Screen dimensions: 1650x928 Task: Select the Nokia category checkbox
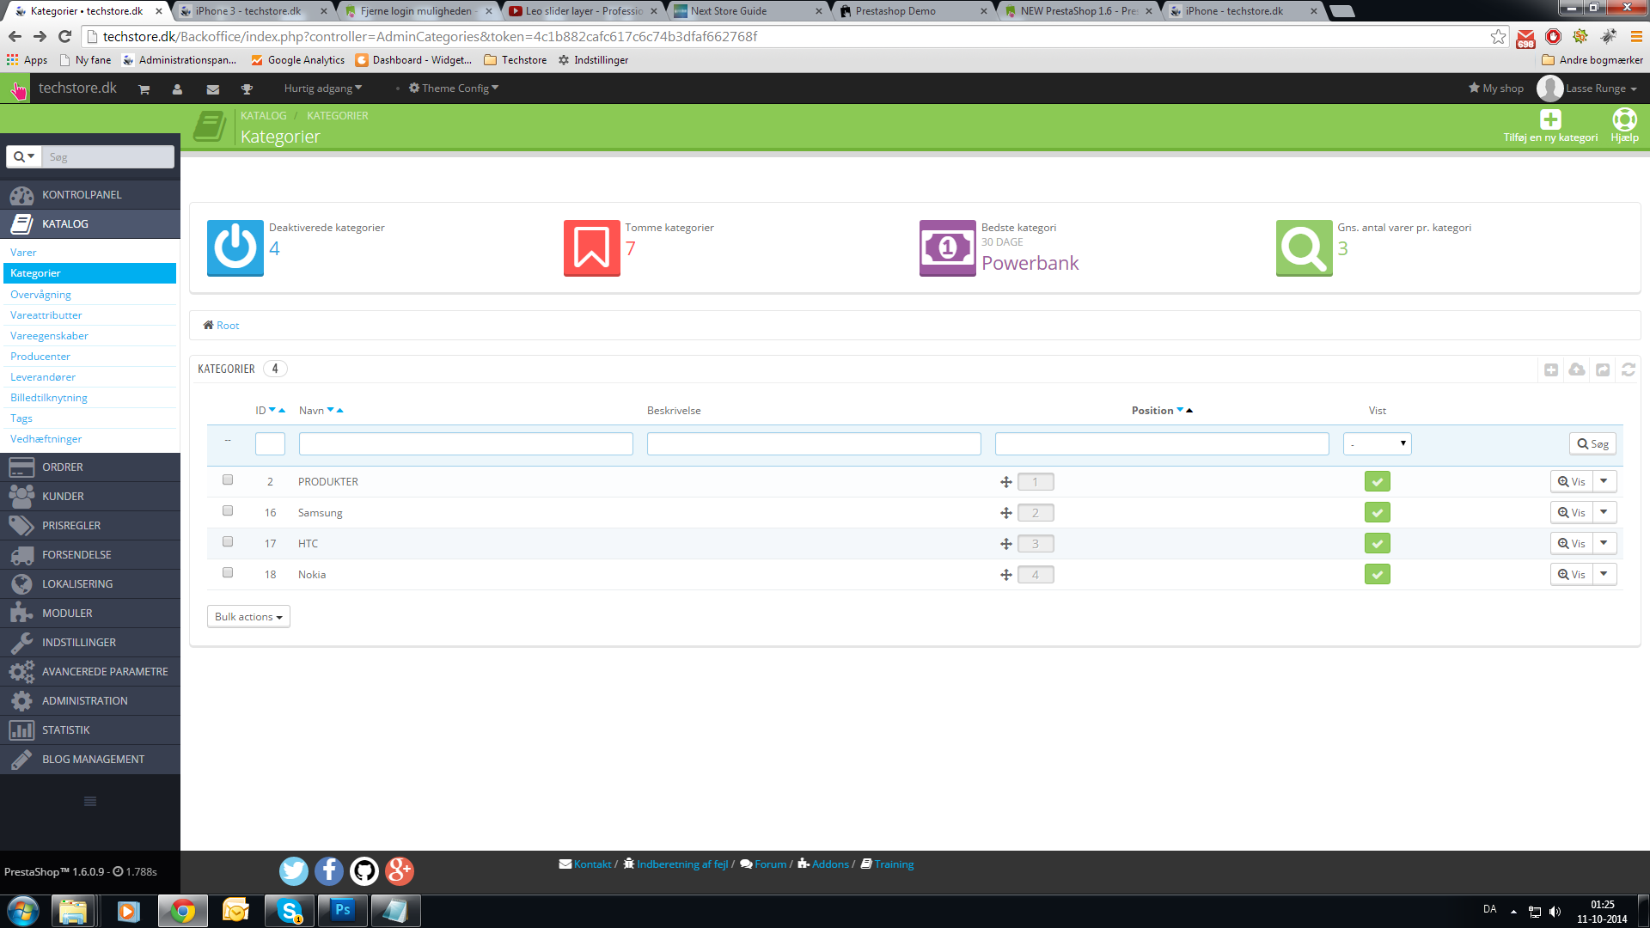(x=228, y=573)
